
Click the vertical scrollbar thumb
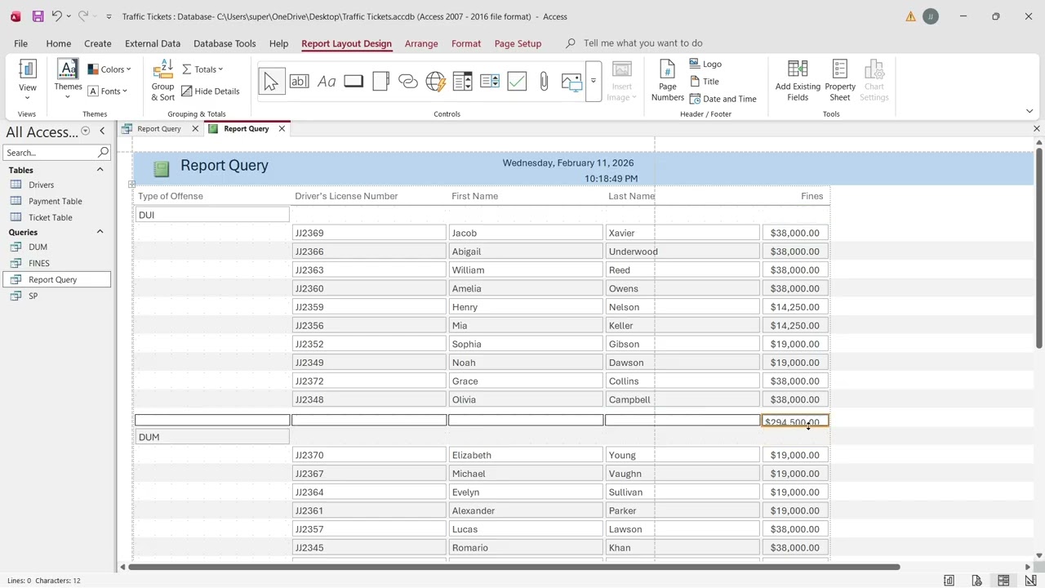1038,247
